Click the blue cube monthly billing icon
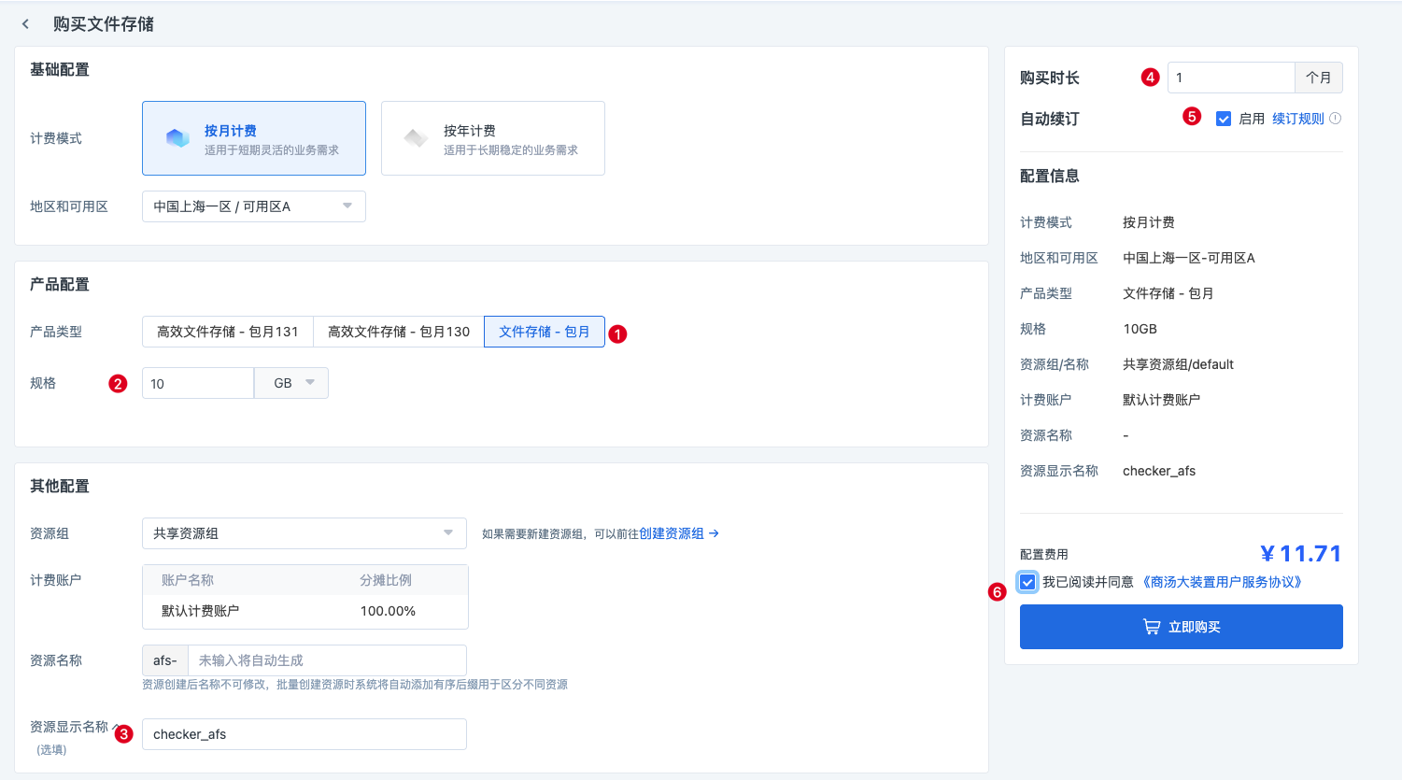The height and width of the screenshot is (780, 1402). (177, 138)
